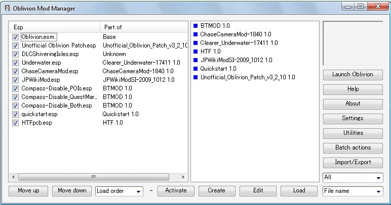Toggle the DLCShiveringIsles.esp checkbox

click(x=16, y=54)
